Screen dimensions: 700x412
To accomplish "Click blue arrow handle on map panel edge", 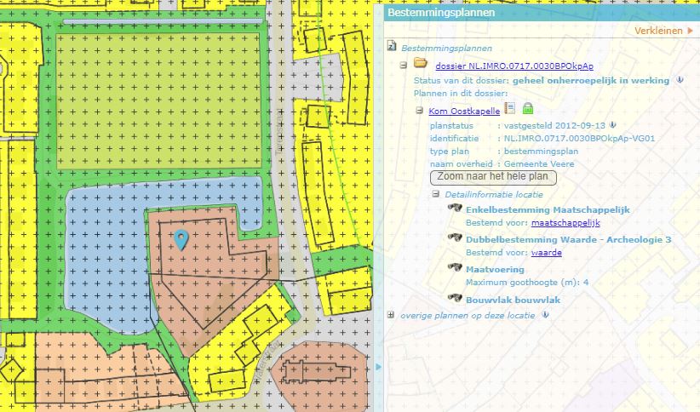I will pyautogui.click(x=379, y=367).
